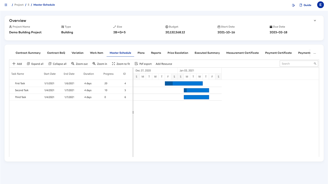Viewport: 328px width, 184px height.
Task: Click the logout icon beside Guide
Action: click(293, 5)
